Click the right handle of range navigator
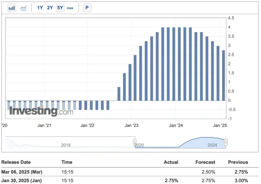 click(x=226, y=142)
